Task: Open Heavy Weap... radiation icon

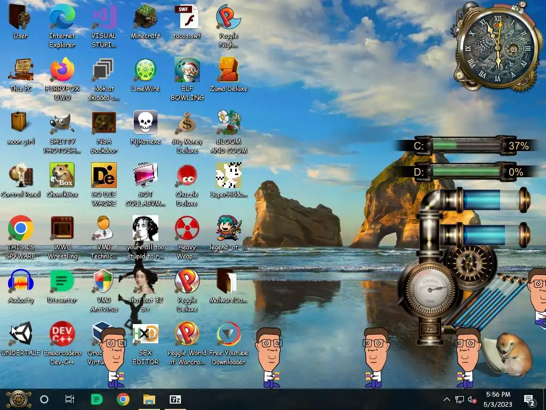Action: point(187,237)
